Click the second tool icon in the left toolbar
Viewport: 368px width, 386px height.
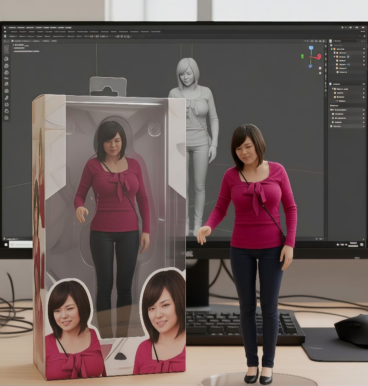(6, 66)
